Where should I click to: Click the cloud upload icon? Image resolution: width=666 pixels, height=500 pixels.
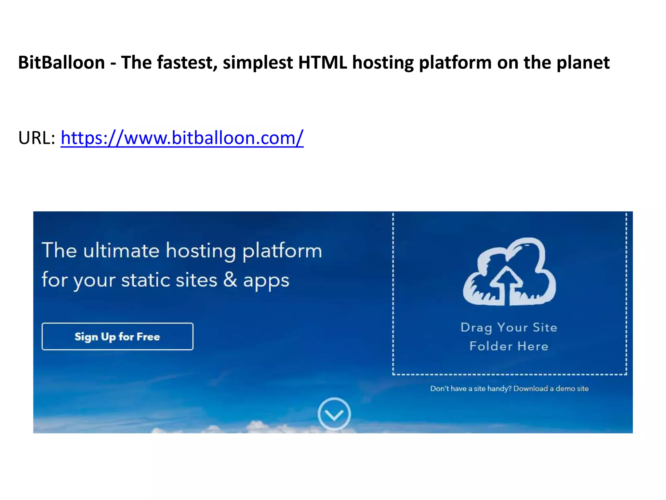509,272
